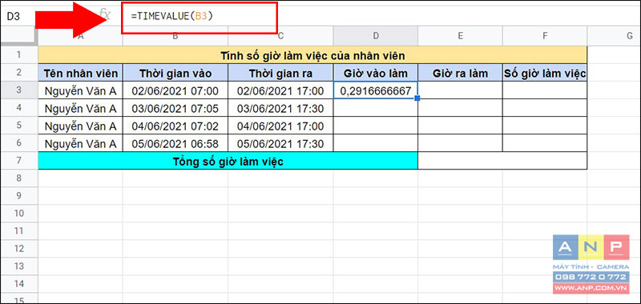Select row 2 header
The image size is (641, 304).
19,73
